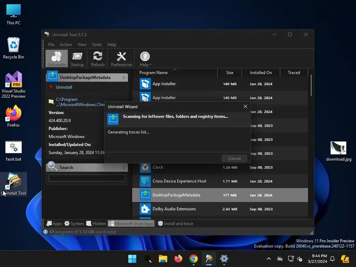Close the Uninstall Wizard dialog
This screenshot has width=356, height=267.
(245, 106)
